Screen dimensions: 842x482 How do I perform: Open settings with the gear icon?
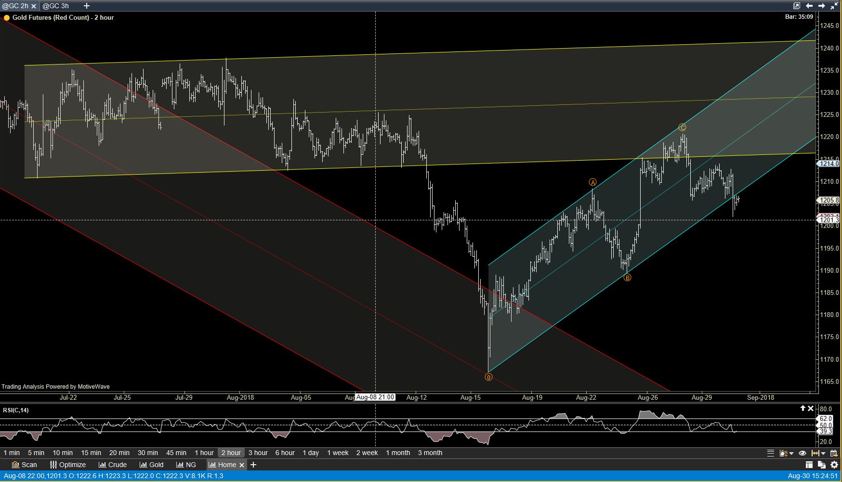(x=834, y=465)
